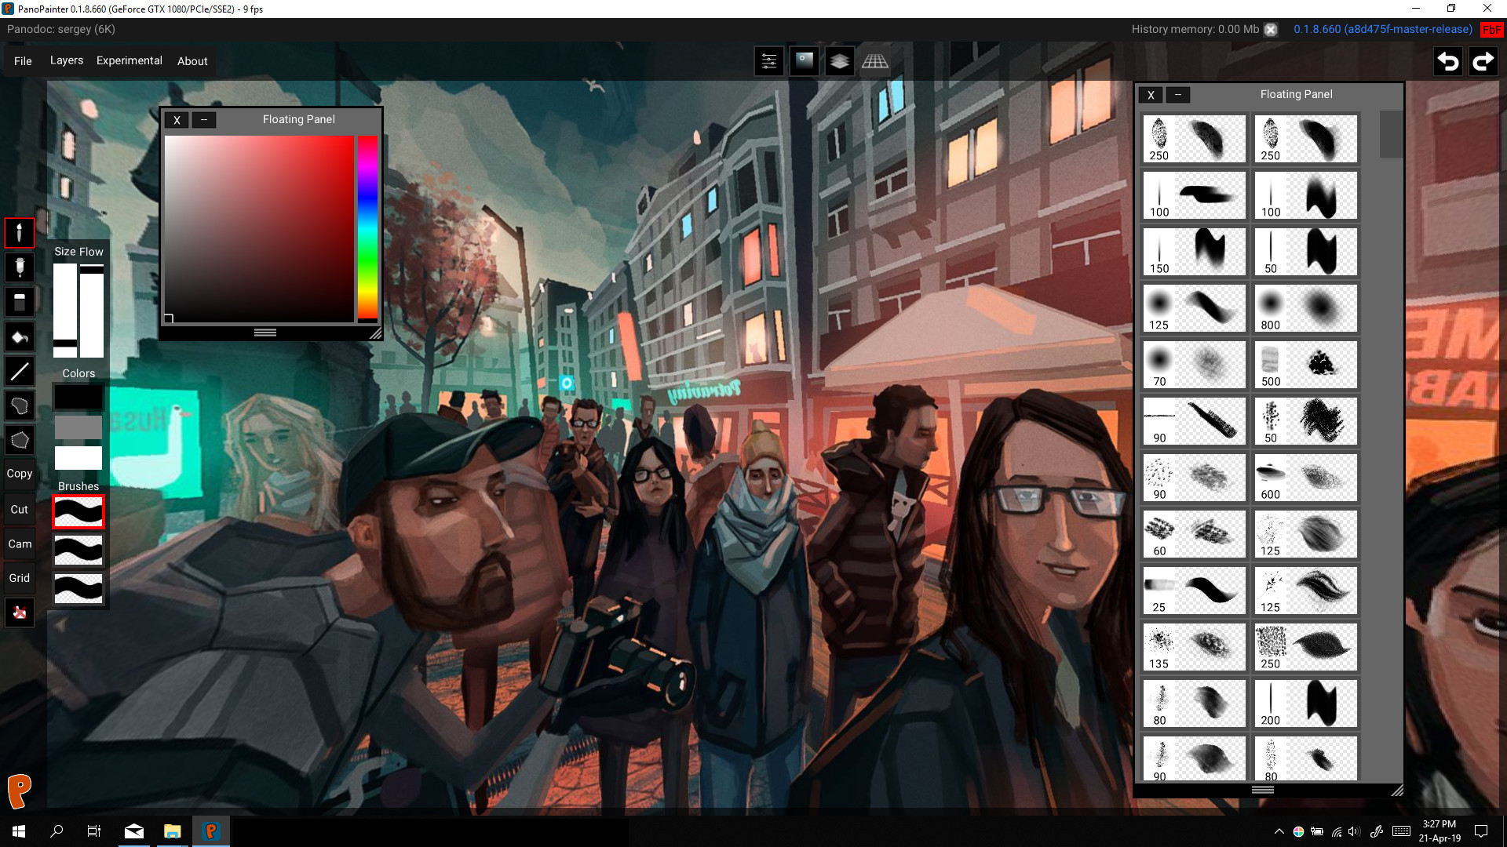Select the size 800 soft round brush preset
Image resolution: width=1507 pixels, height=847 pixels.
1305,308
